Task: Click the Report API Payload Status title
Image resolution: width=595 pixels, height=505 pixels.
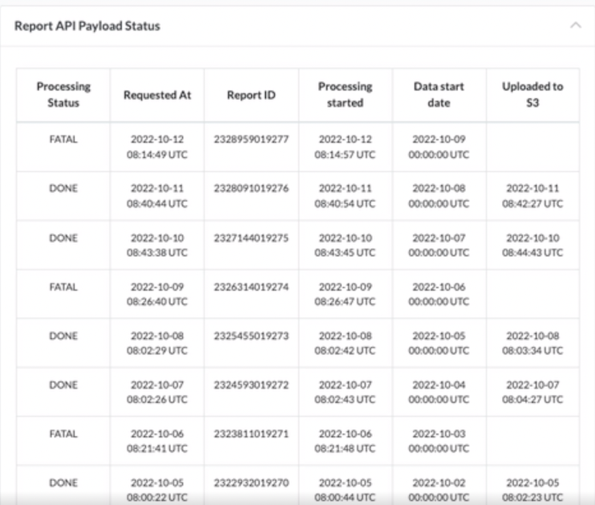Action: click(87, 26)
